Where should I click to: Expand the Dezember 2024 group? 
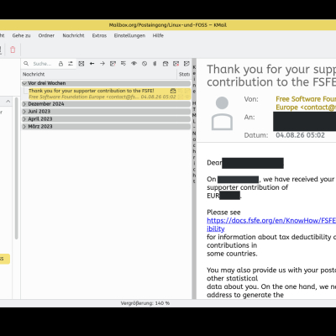click(24, 104)
